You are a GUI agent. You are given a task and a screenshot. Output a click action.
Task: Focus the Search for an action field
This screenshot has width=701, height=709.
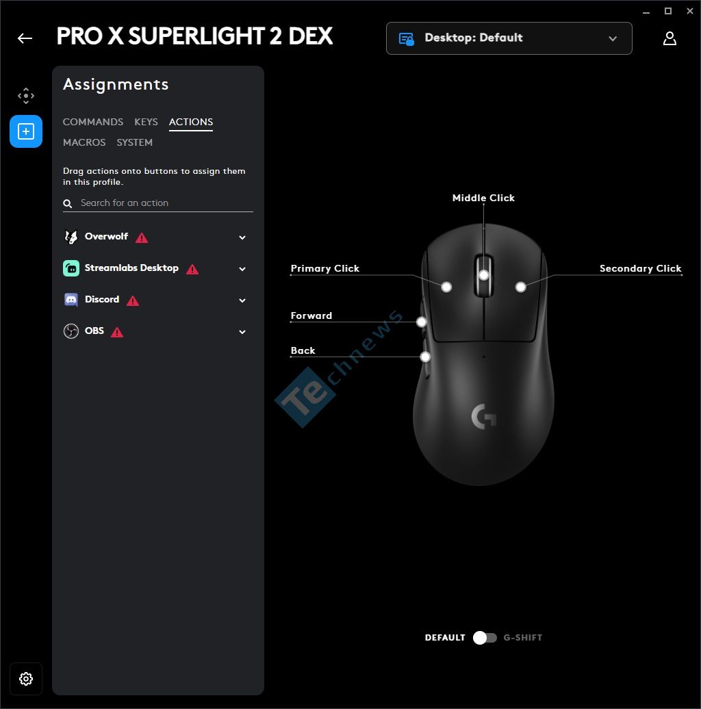point(158,203)
